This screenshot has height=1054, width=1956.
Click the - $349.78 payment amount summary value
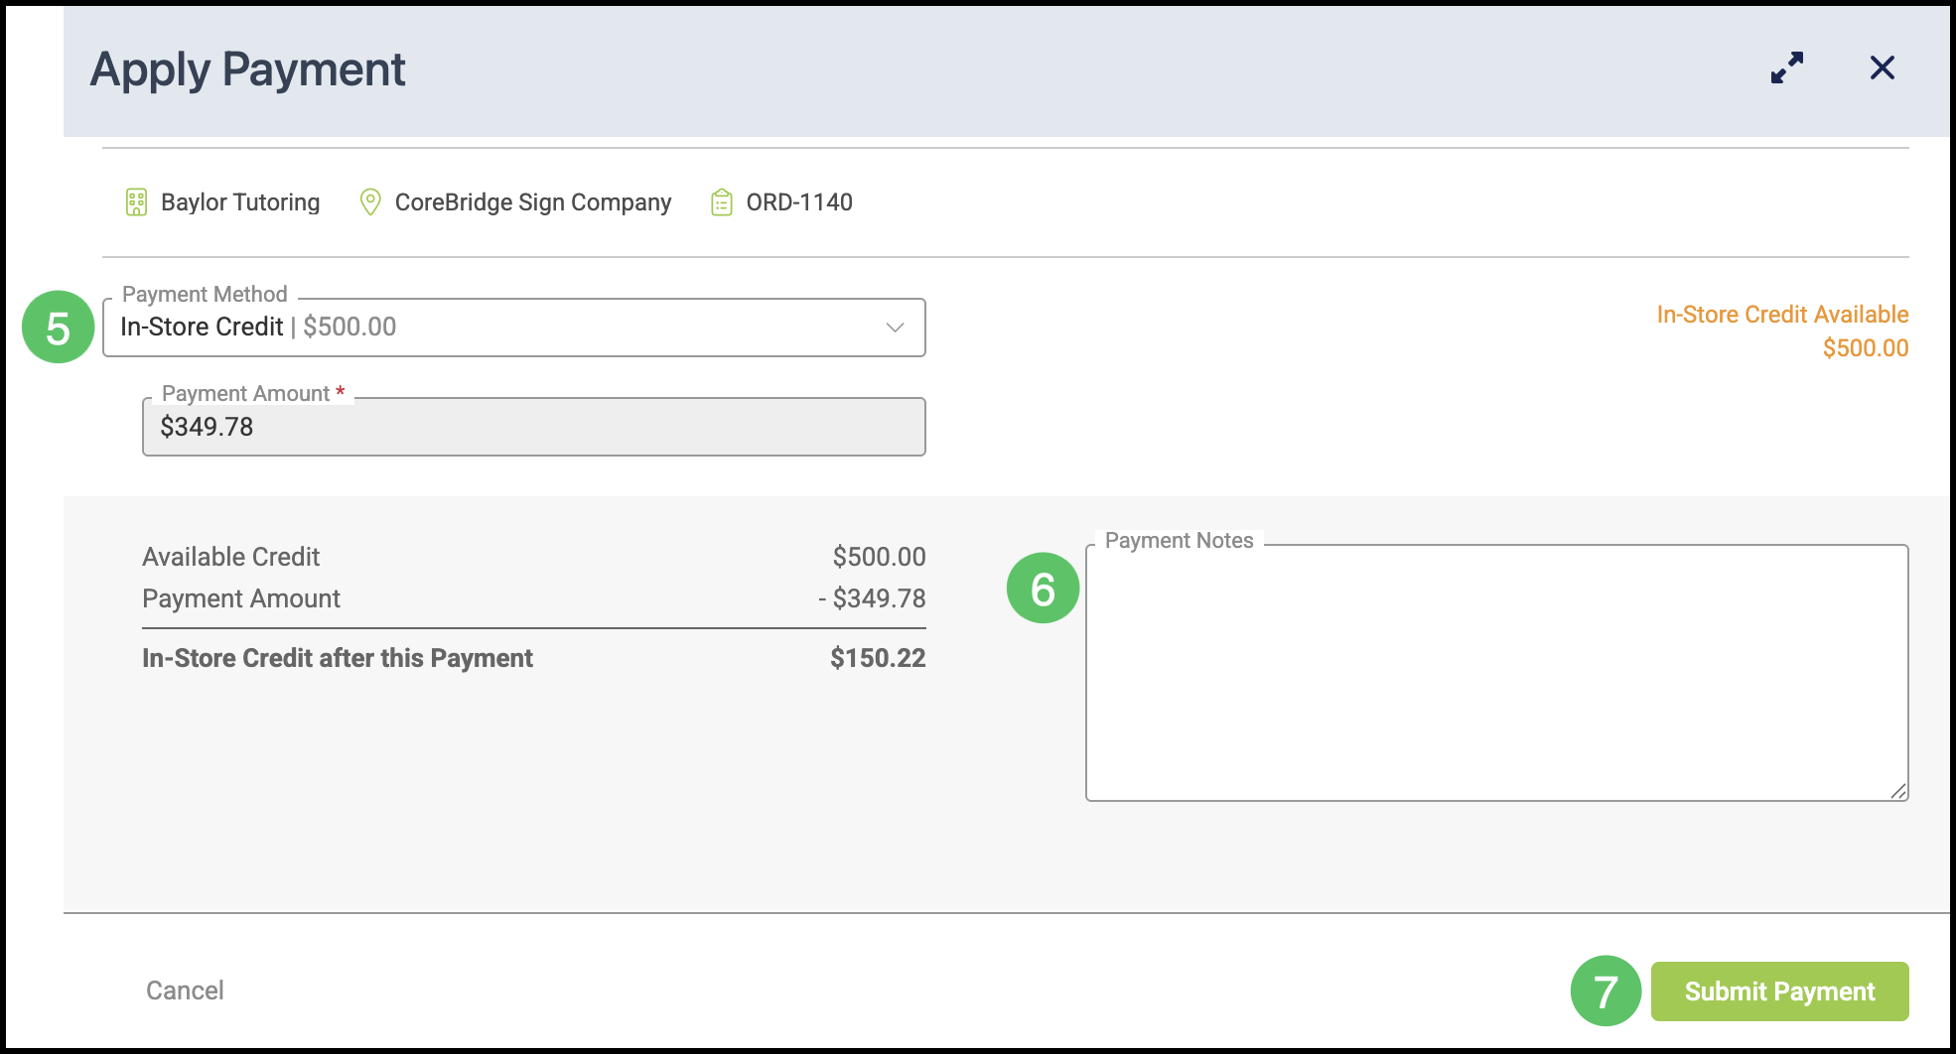(872, 598)
